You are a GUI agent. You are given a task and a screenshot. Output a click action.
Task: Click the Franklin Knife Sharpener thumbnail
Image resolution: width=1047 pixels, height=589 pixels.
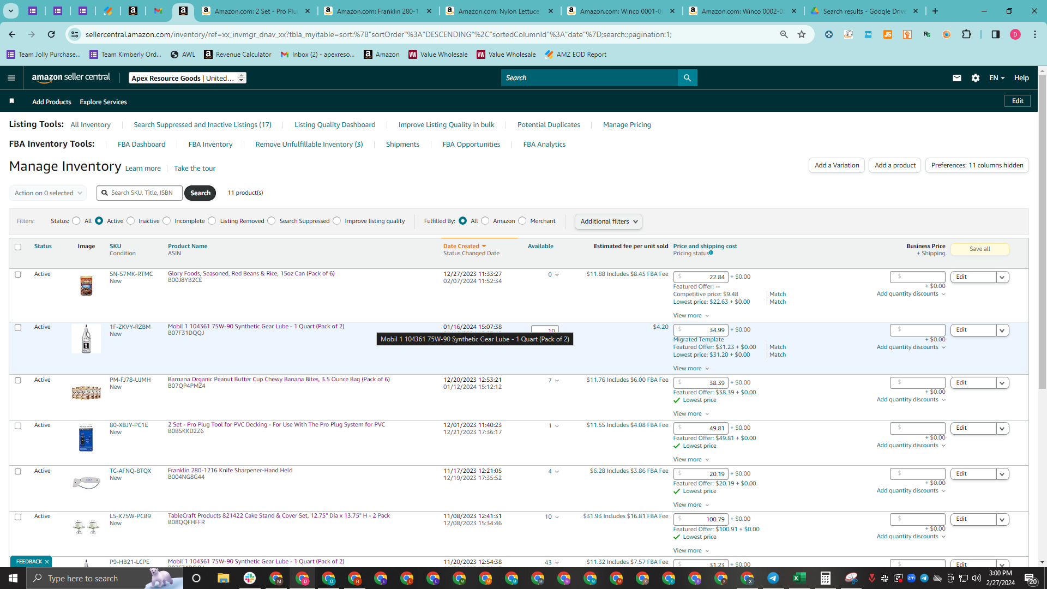coord(86,482)
